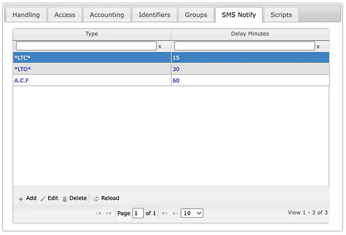Go to next page in pager

(x=165, y=213)
